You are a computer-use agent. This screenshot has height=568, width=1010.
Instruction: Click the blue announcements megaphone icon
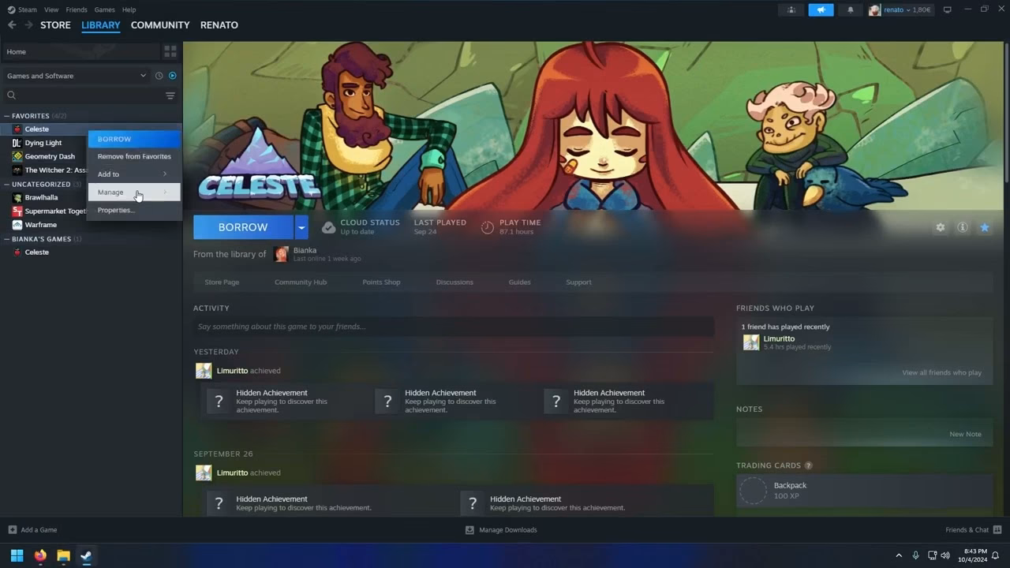pyautogui.click(x=821, y=10)
